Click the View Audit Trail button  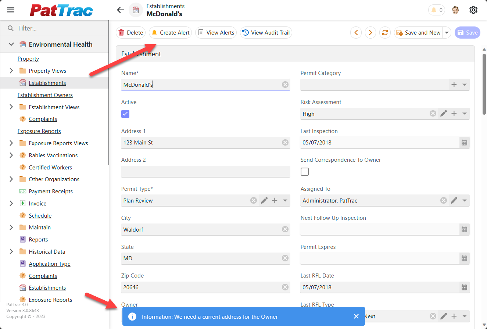point(266,32)
